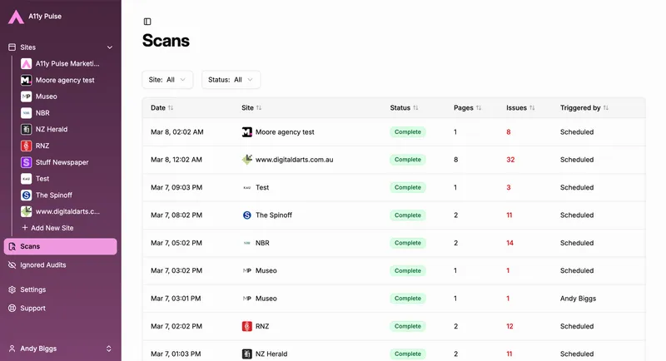This screenshot has width=666, height=361.
Task: Click issue count 32 for digitaldarts
Action: coord(510,160)
